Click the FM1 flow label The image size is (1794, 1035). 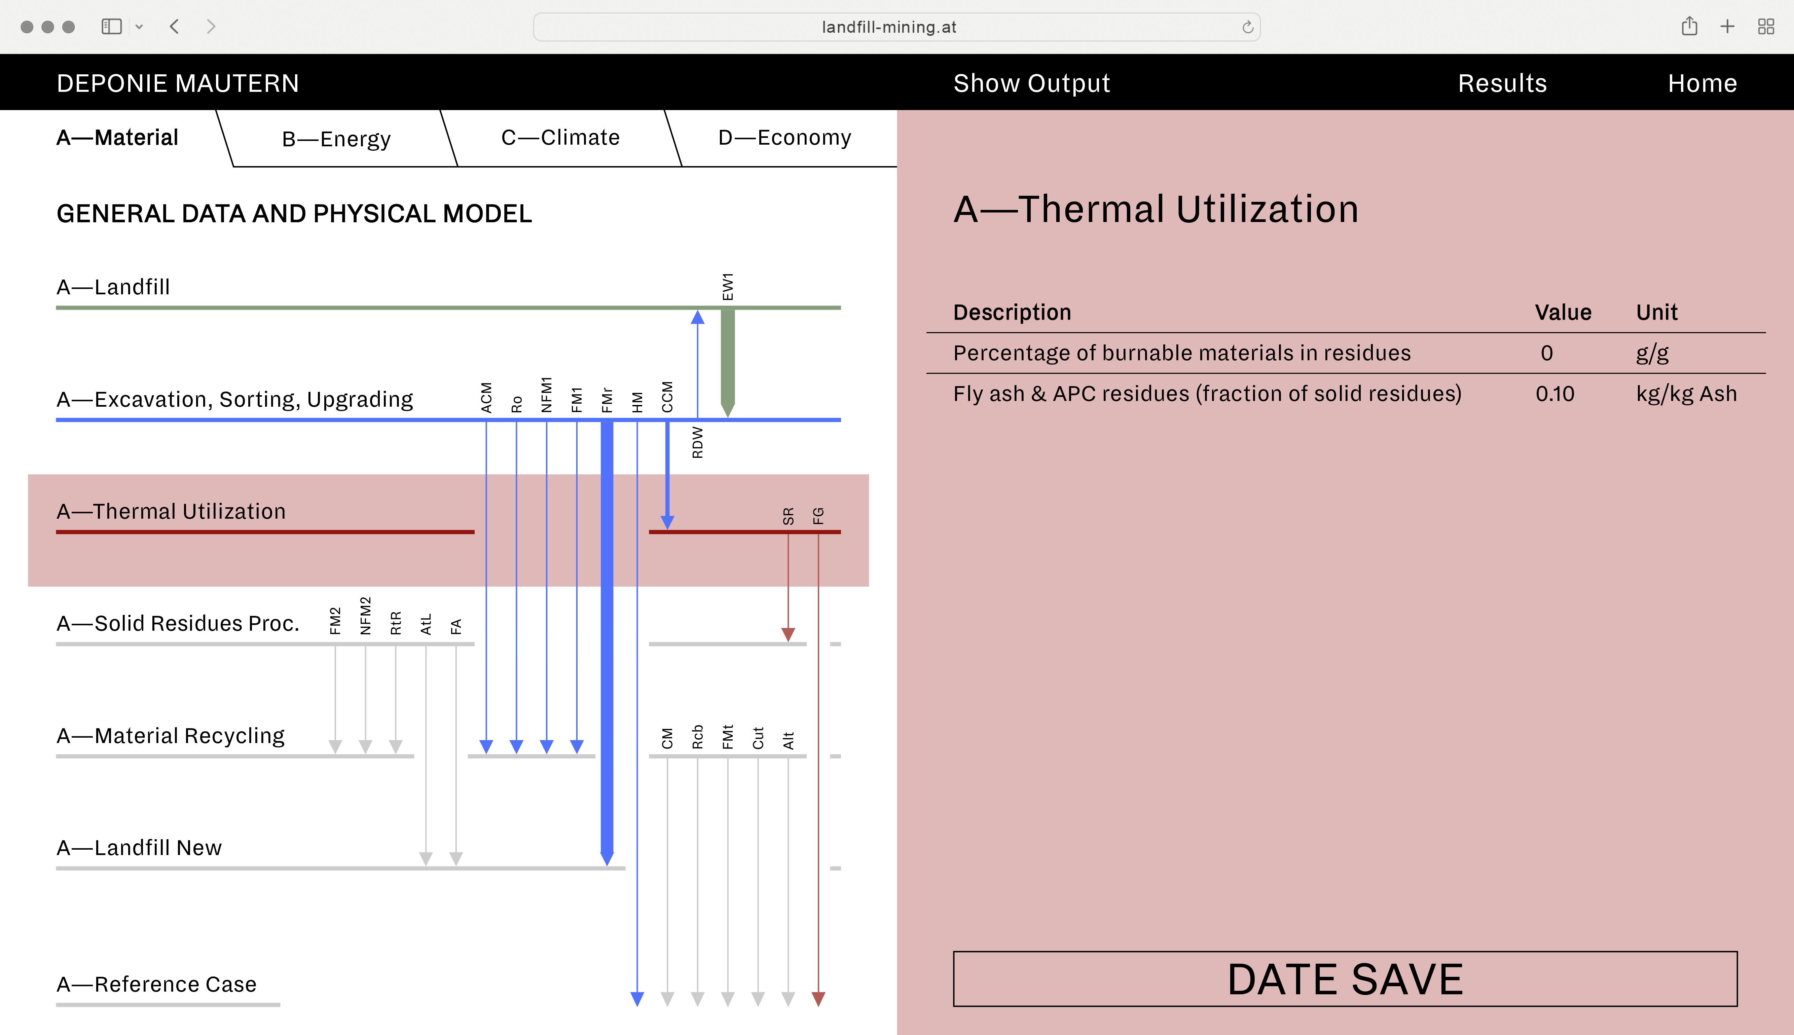[x=577, y=400]
